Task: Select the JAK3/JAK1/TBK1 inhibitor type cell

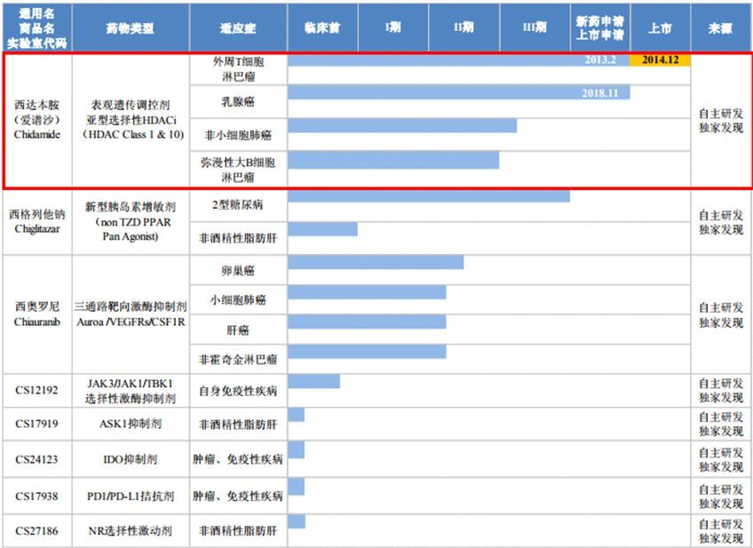Action: pyautogui.click(x=131, y=391)
